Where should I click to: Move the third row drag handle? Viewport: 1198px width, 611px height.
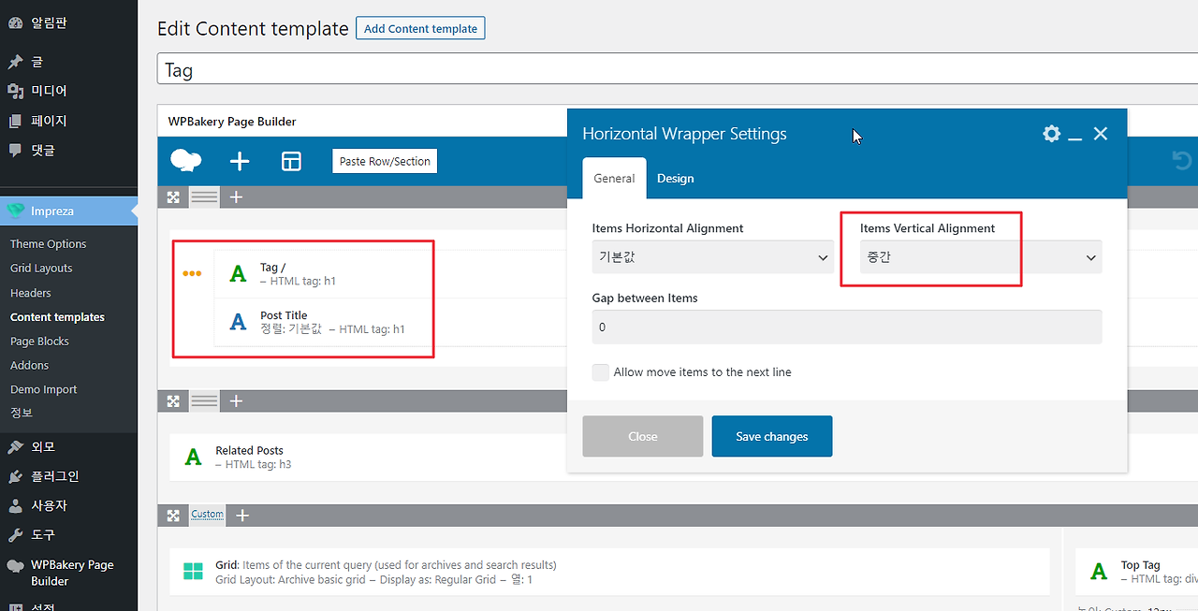tap(173, 515)
